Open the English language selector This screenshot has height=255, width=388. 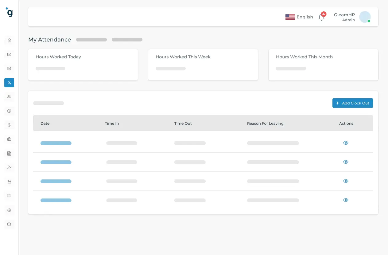[299, 17]
